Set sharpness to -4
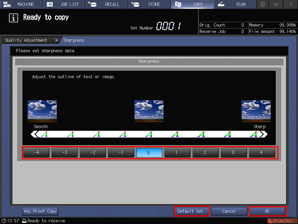This screenshot has width=298, height=224. [x=36, y=152]
